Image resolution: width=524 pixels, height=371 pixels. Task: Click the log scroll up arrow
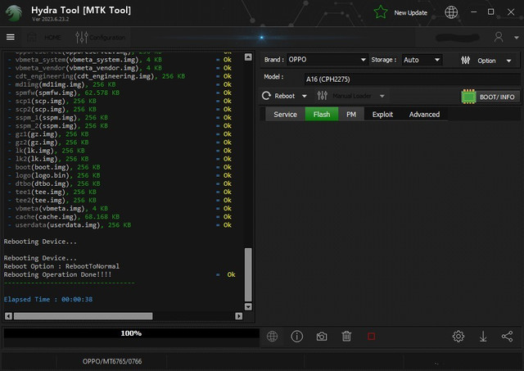coord(248,57)
